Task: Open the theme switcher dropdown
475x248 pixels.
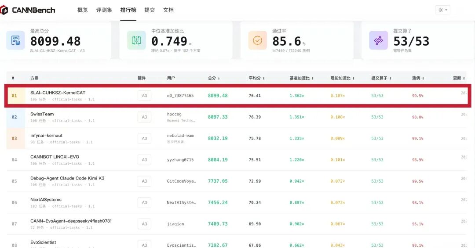Action: point(442,10)
